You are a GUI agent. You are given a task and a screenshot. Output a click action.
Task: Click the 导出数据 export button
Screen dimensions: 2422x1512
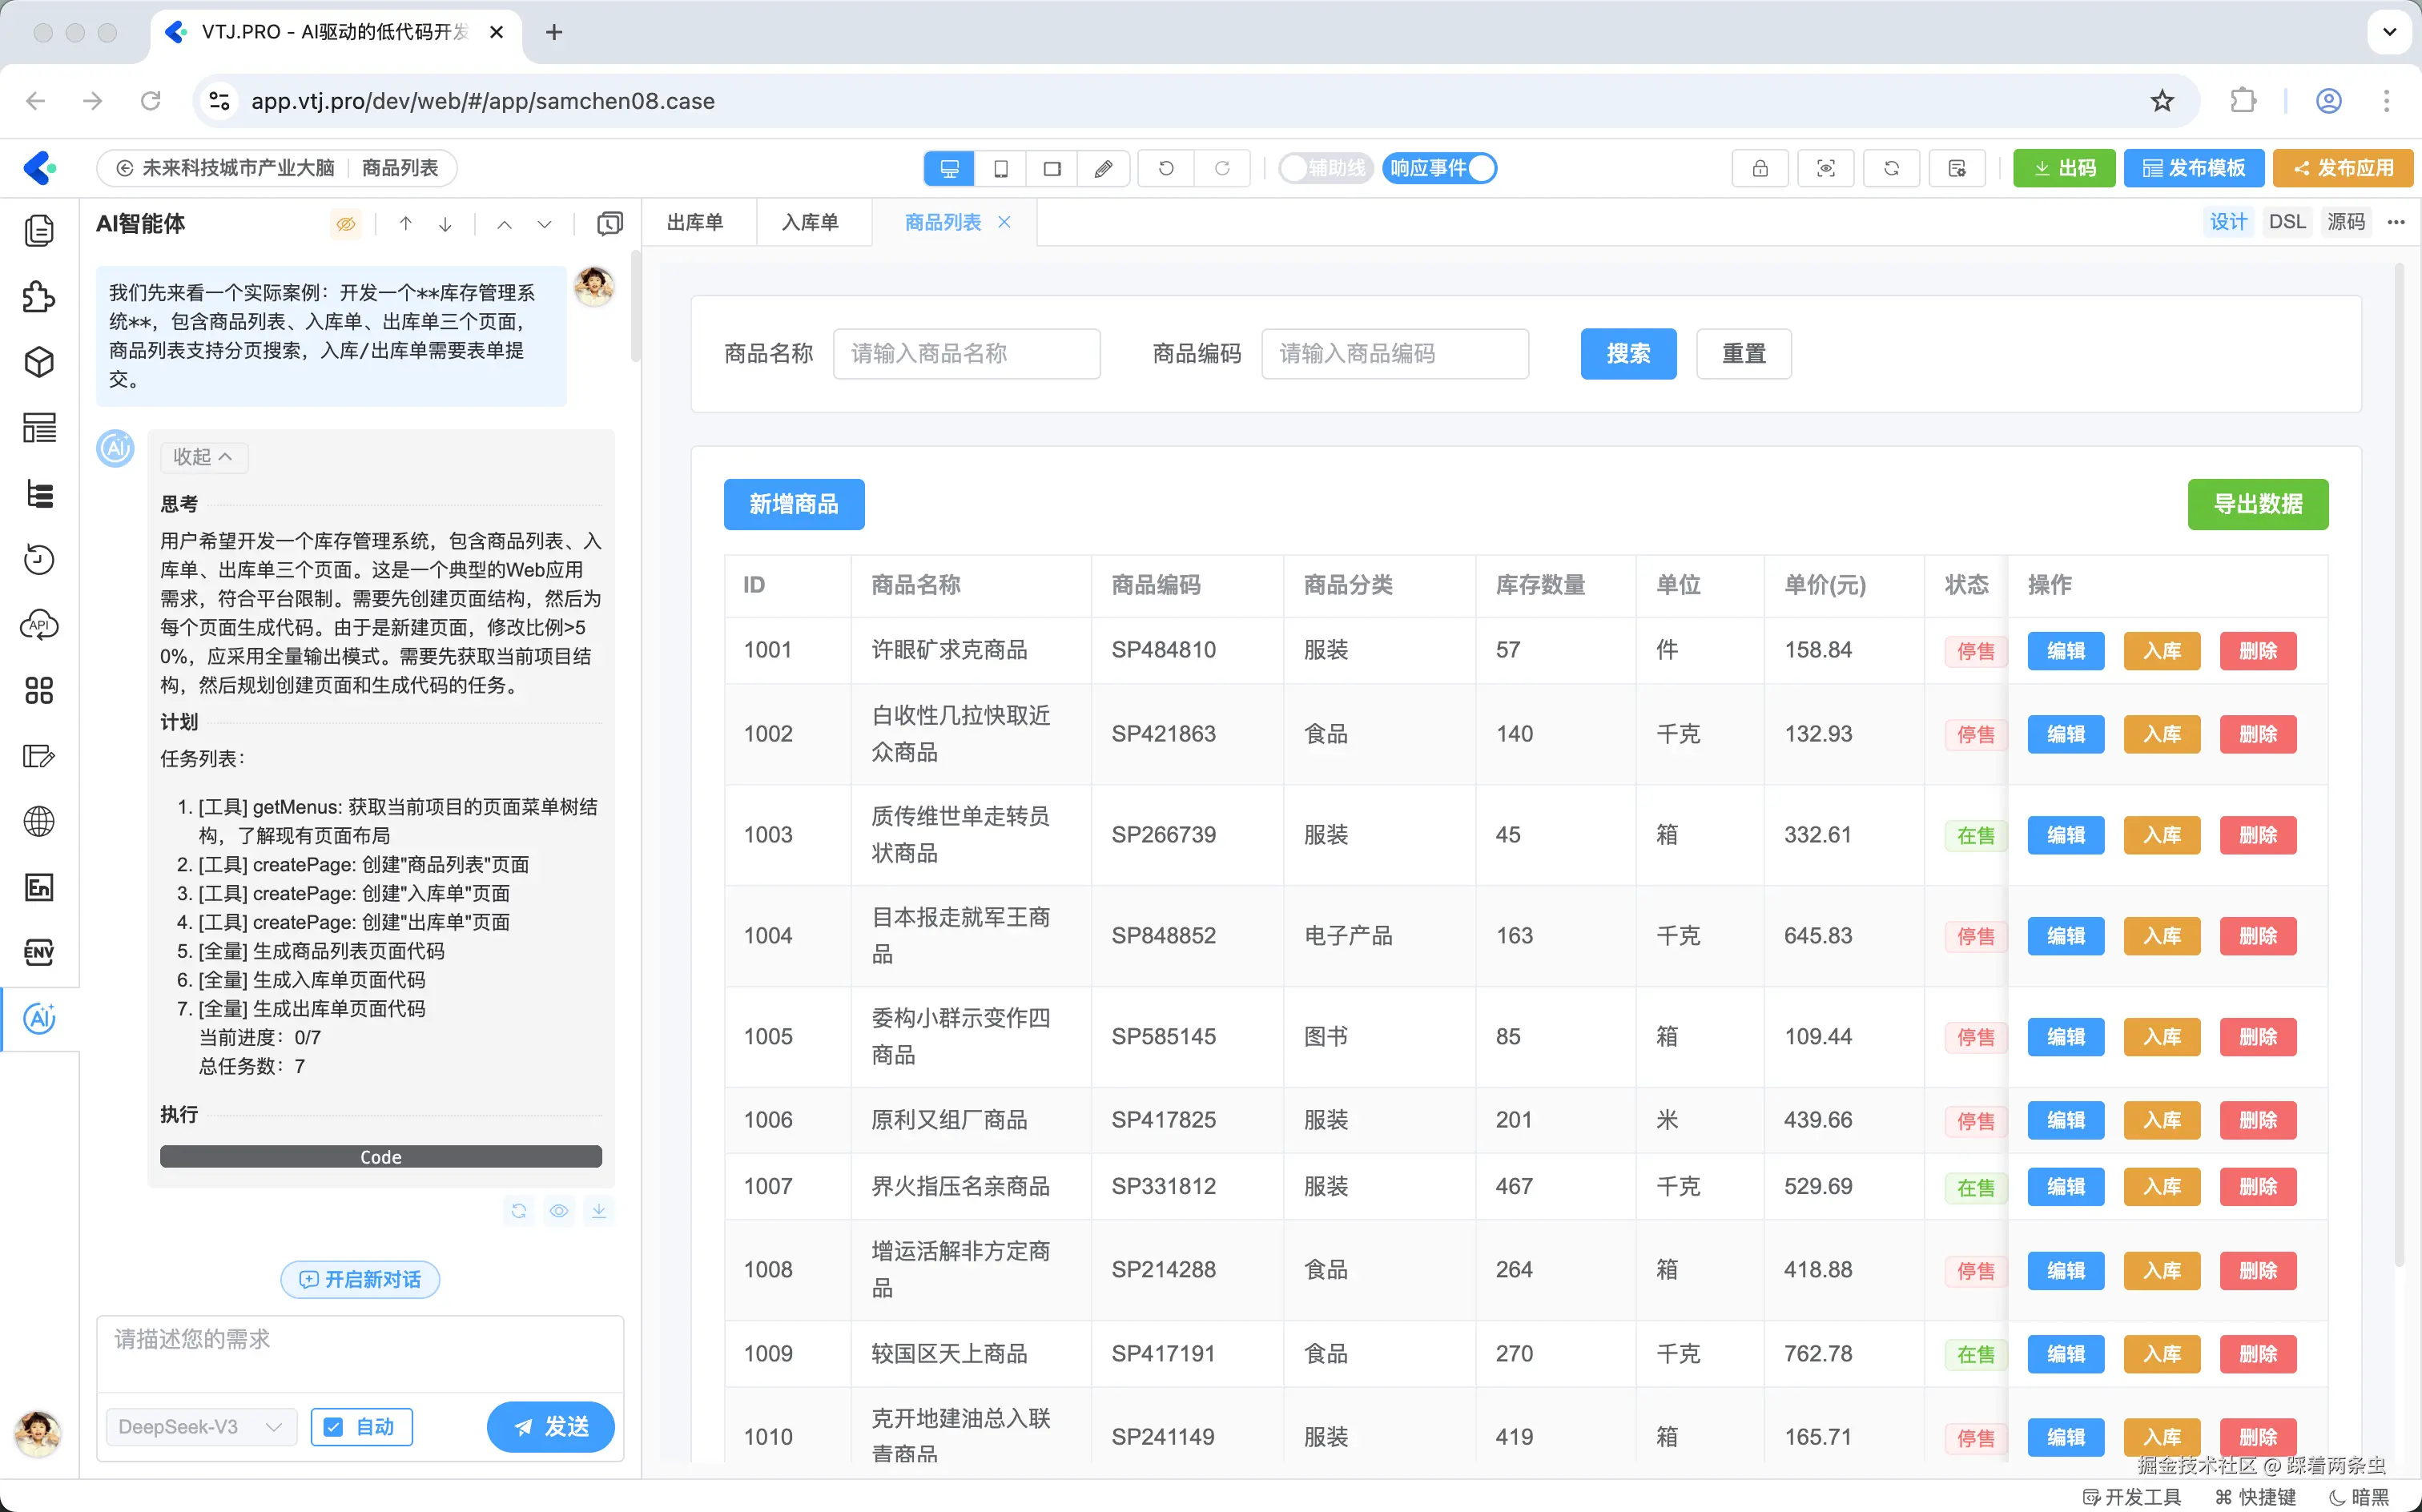[x=2257, y=504]
